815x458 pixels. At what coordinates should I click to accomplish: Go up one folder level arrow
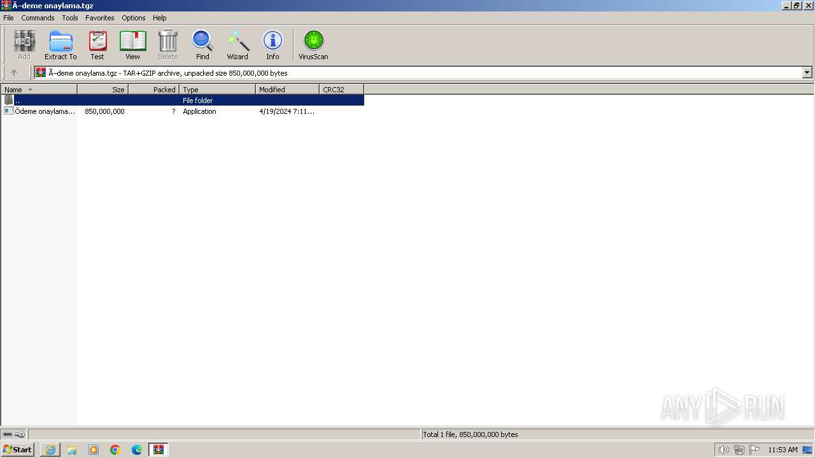(x=14, y=73)
